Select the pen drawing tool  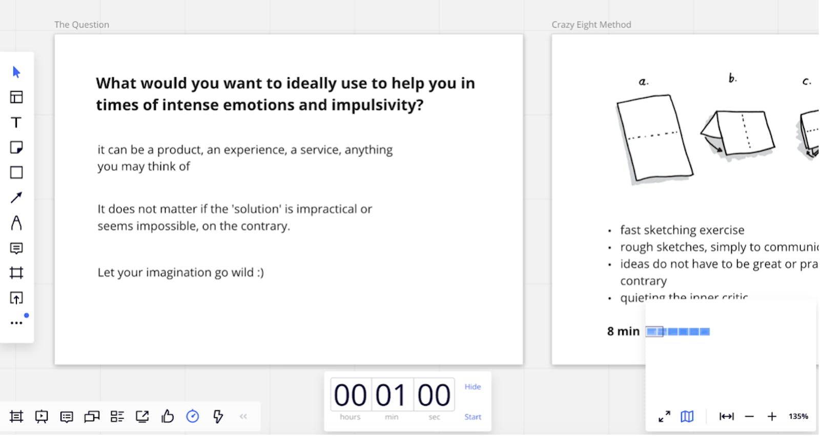pos(16,223)
